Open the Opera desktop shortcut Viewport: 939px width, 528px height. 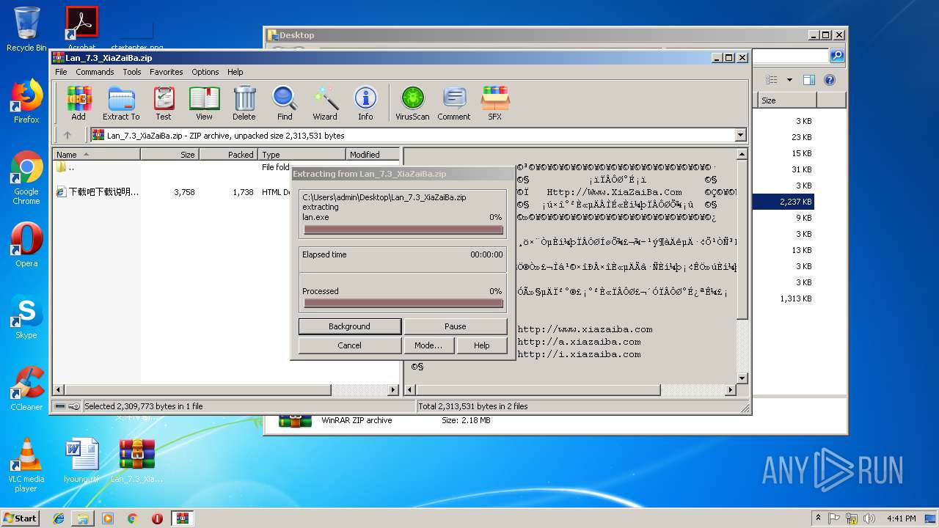click(x=26, y=245)
